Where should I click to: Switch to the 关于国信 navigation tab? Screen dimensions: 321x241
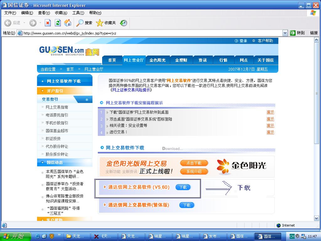coord(266,60)
